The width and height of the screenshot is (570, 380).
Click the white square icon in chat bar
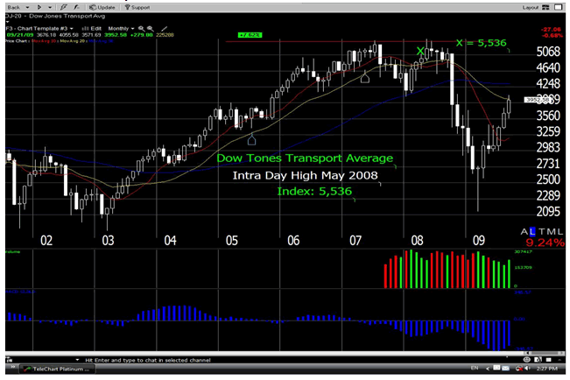coord(549,360)
